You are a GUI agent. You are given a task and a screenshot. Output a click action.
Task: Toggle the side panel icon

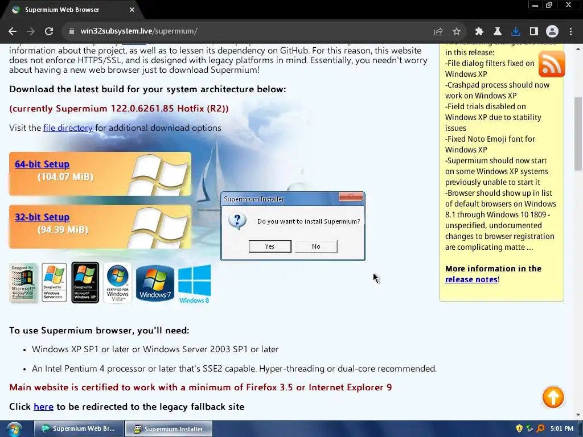coord(534,32)
